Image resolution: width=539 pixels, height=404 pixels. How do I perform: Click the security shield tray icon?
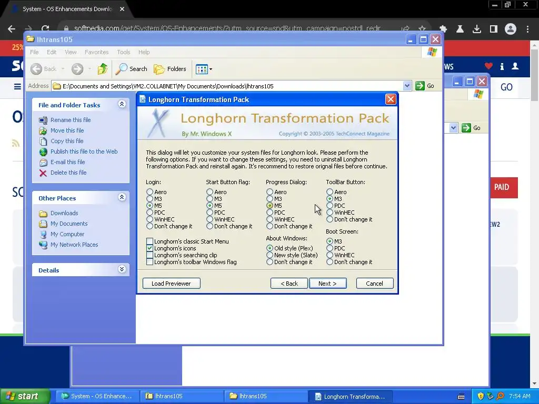480,396
